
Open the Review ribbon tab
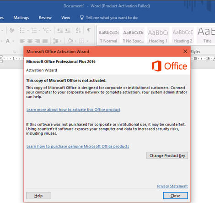(45, 18)
